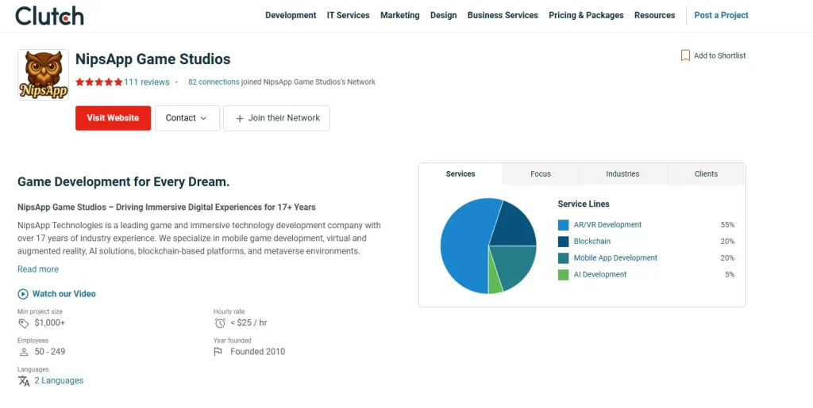Viewport: 813px width, 408px height.
Task: Click the play icon beside Watch our Video
Action: pyautogui.click(x=23, y=294)
